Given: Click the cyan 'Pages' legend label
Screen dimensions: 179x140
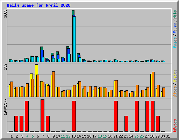Looking at the screenshot, I should coord(175,43).
